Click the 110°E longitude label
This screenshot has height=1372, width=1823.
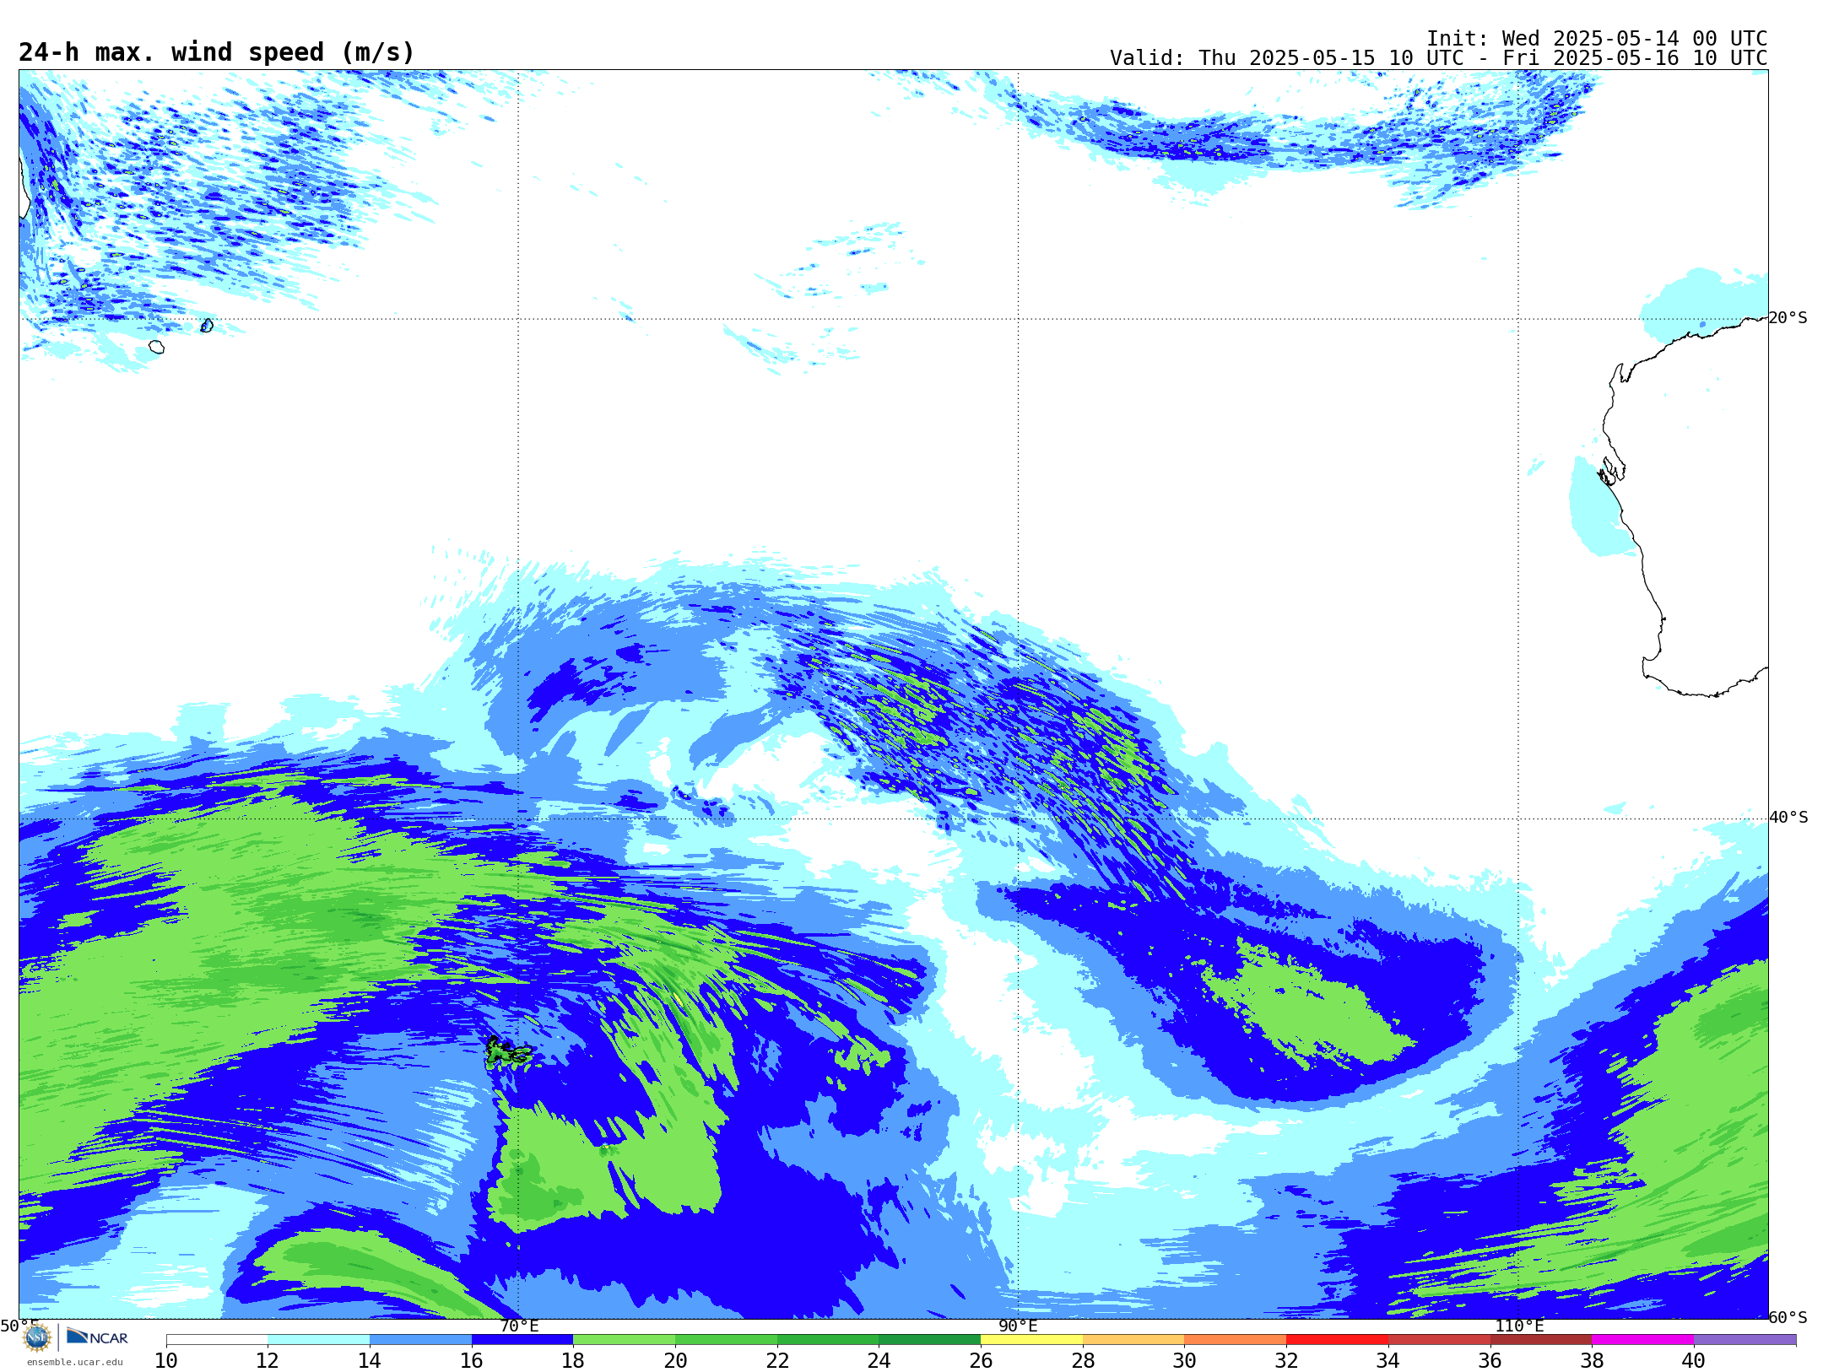click(1519, 1326)
